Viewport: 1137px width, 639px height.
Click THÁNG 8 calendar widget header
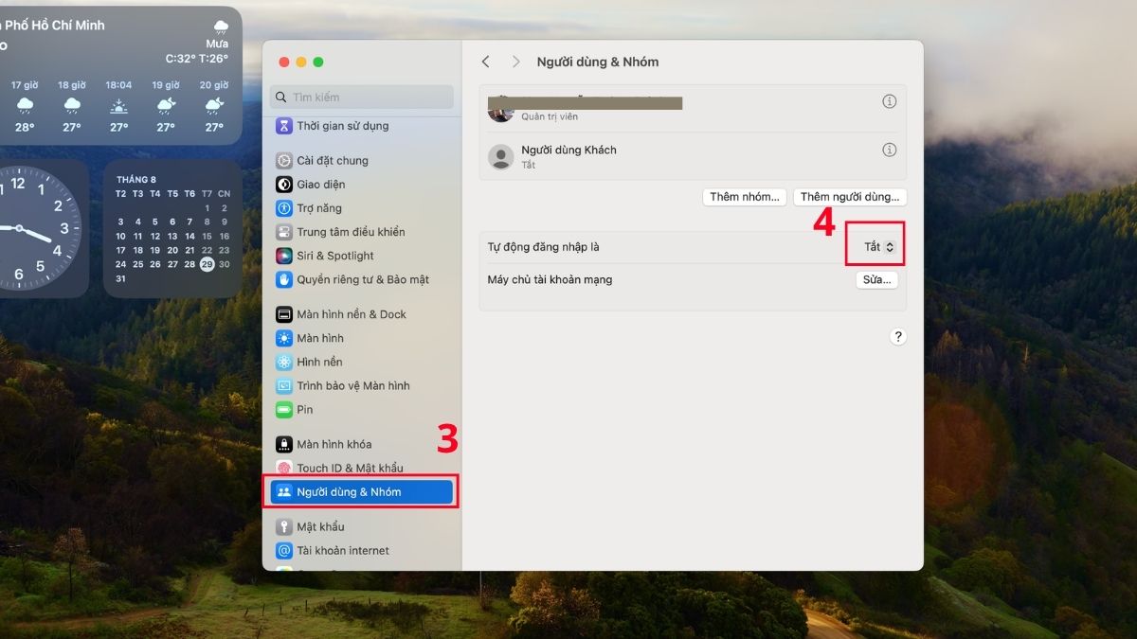pyautogui.click(x=136, y=179)
